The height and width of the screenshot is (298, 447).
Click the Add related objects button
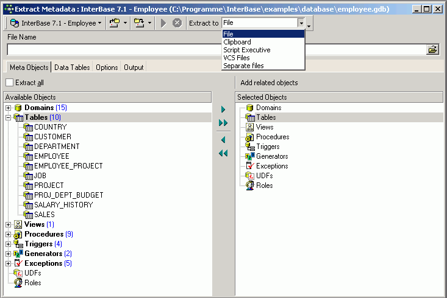pos(269,83)
